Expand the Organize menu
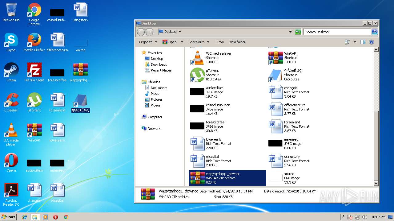This screenshot has height=221, width=394. (148, 42)
